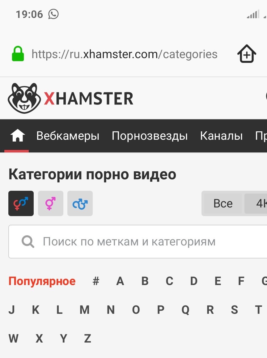Select the straight orientation filter toggle

coord(21,203)
